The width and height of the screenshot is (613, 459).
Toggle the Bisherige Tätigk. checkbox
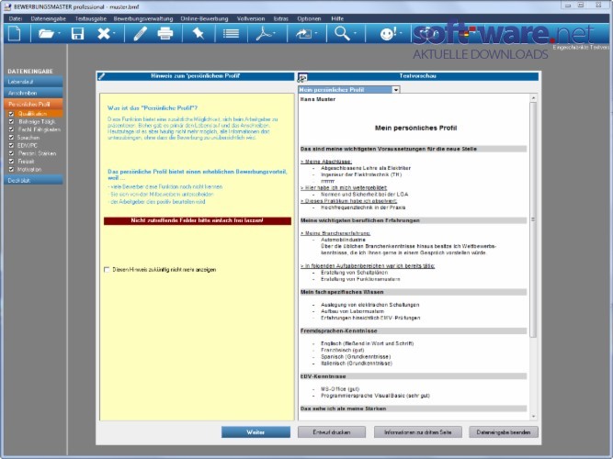(11, 121)
